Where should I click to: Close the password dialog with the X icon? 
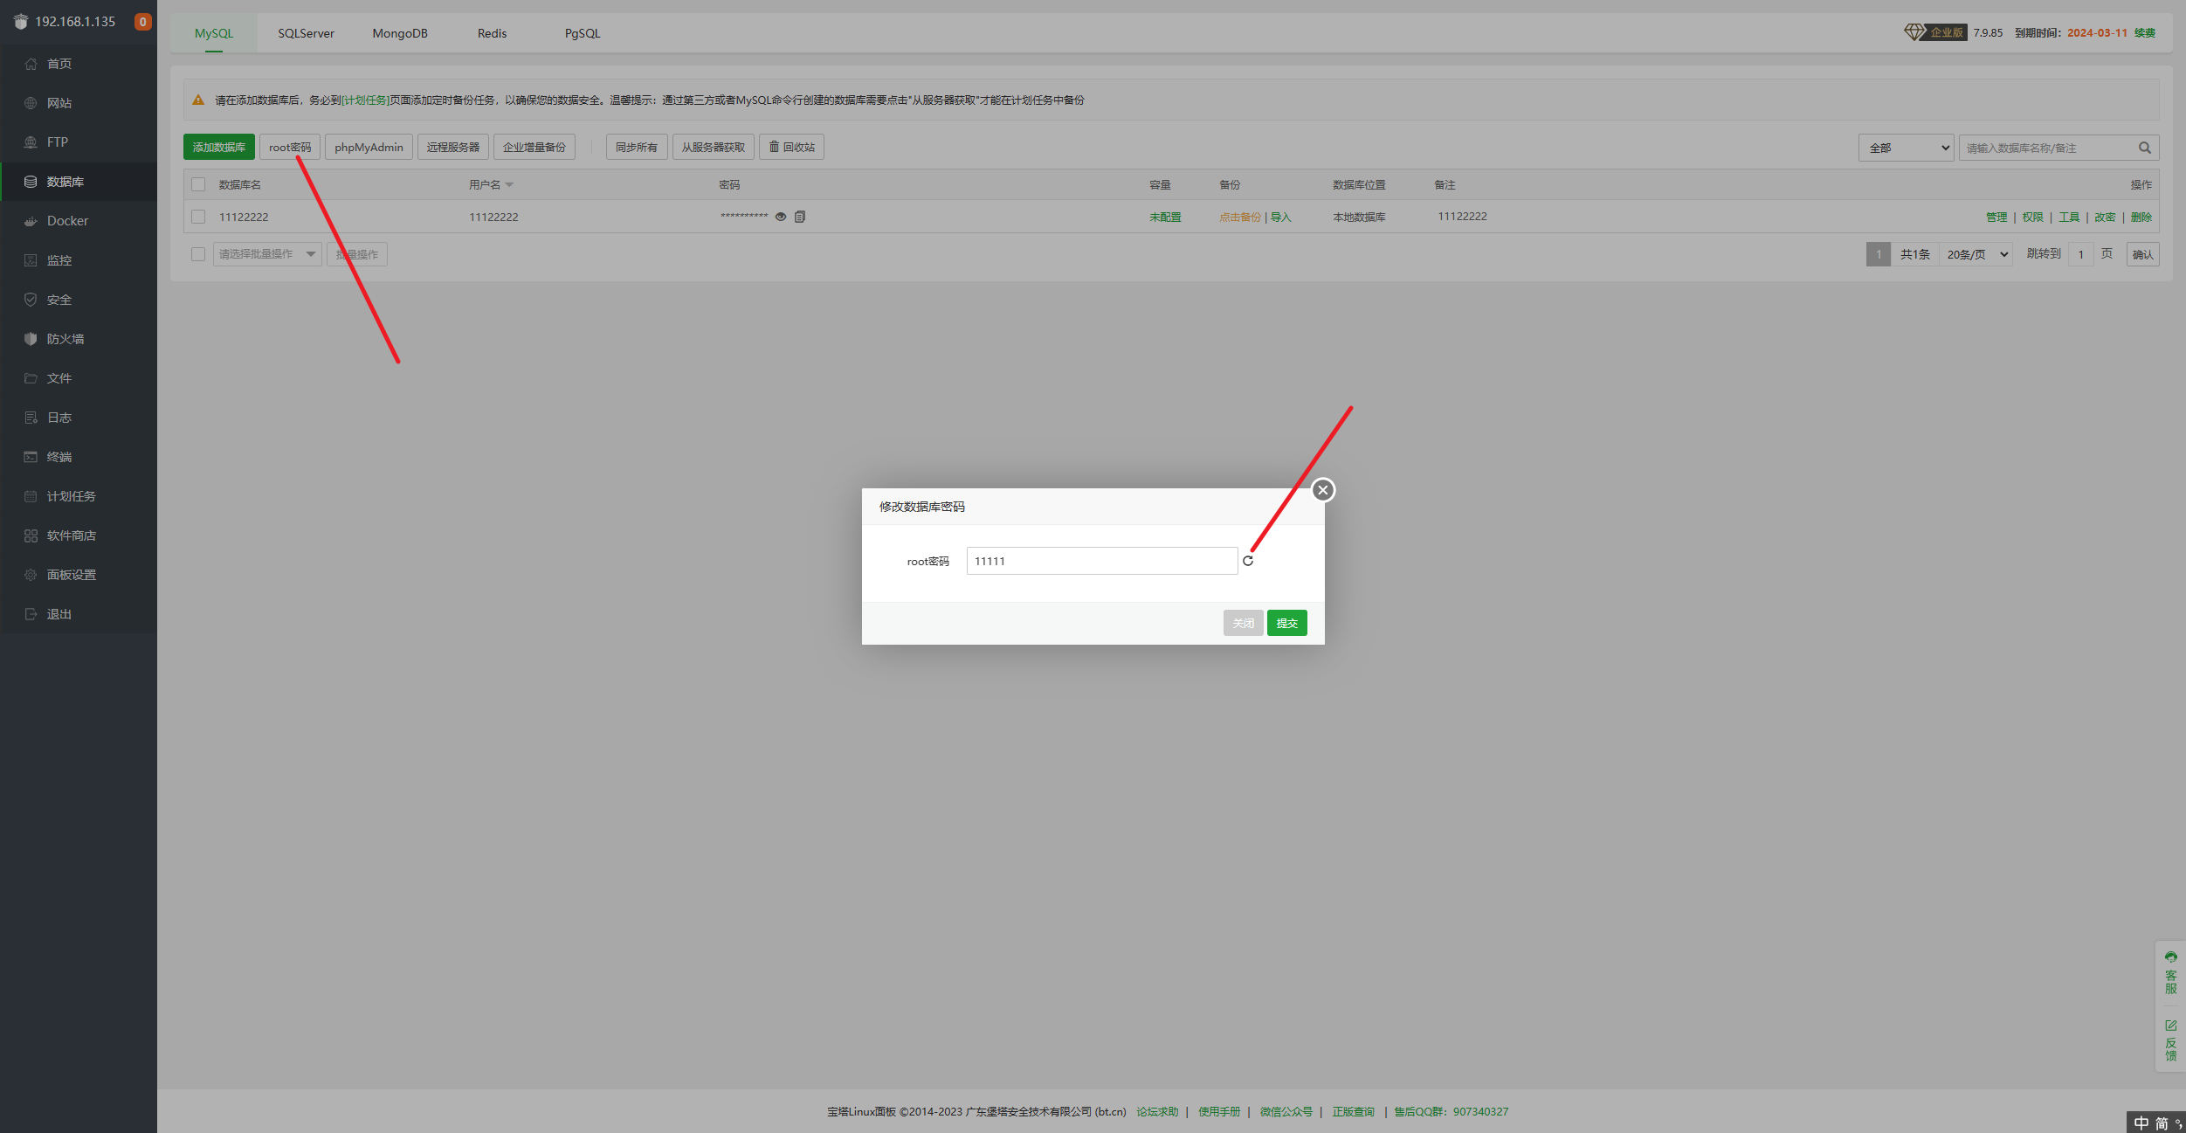click(1323, 490)
